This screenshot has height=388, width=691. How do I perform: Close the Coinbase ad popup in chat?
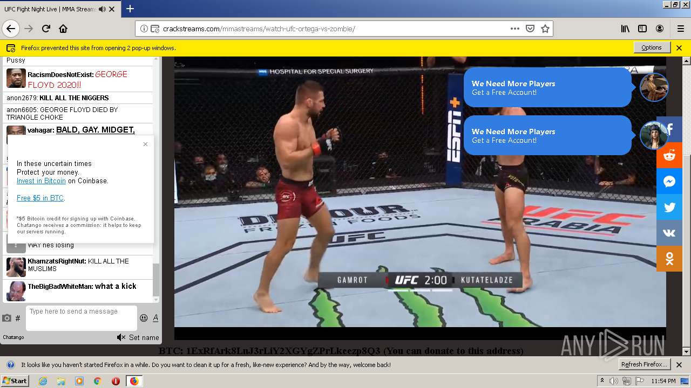coord(145,144)
